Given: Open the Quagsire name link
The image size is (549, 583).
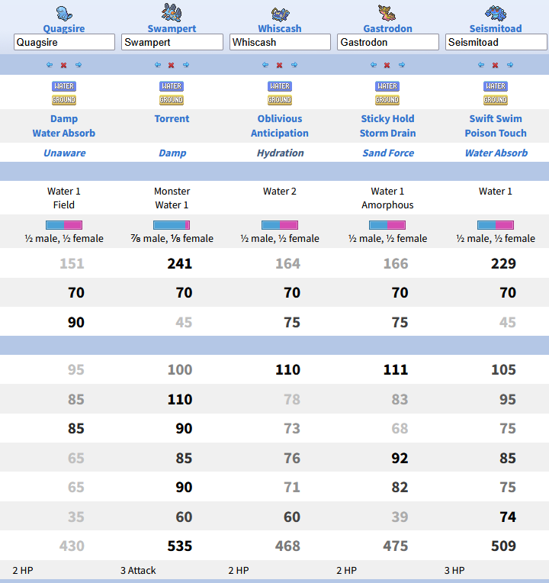Looking at the screenshot, I should pyautogui.click(x=64, y=29).
